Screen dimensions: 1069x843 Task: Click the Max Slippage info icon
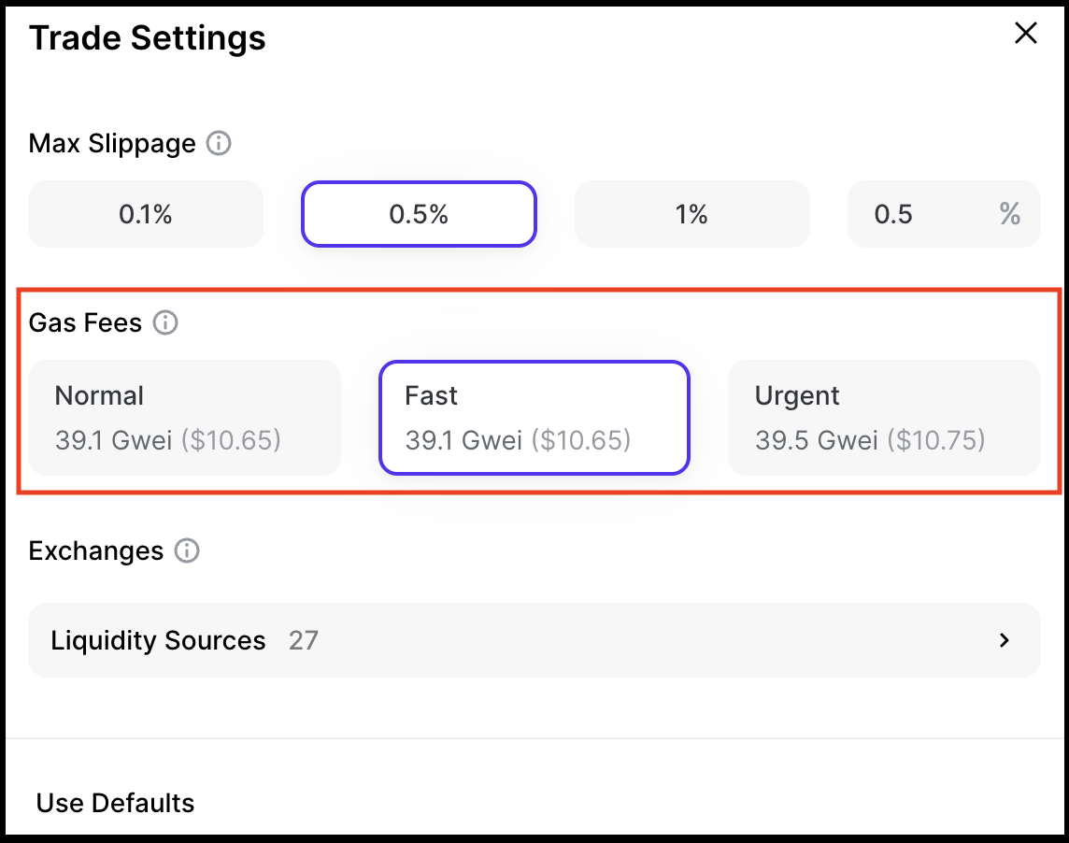coord(219,144)
